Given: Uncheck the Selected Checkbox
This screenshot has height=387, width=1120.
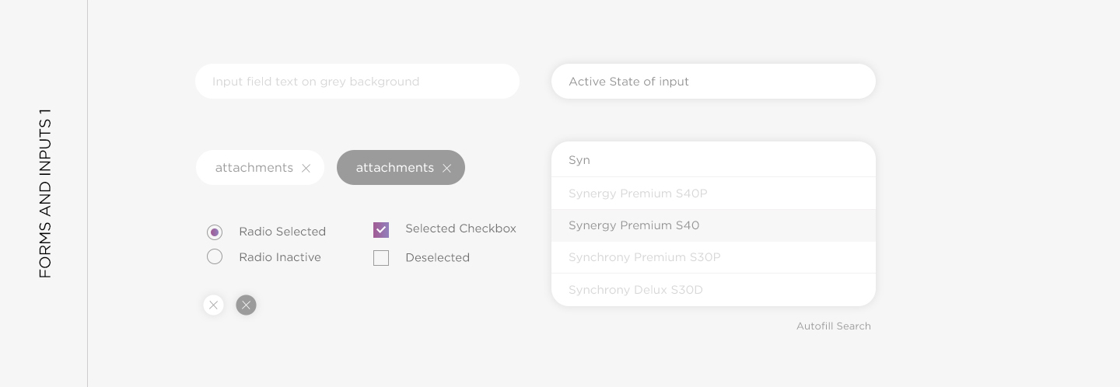Looking at the screenshot, I should point(381,229).
